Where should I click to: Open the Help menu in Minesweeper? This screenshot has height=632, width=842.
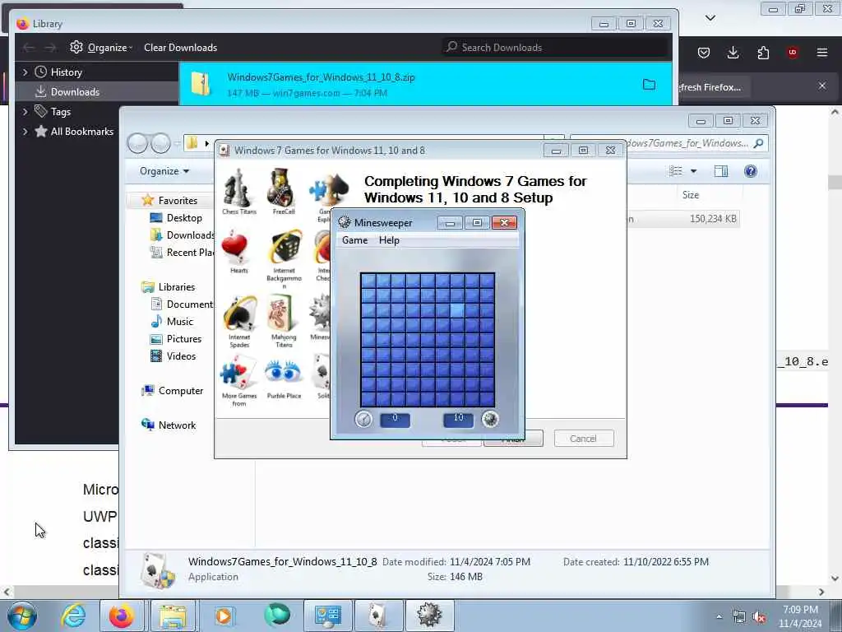(x=389, y=240)
